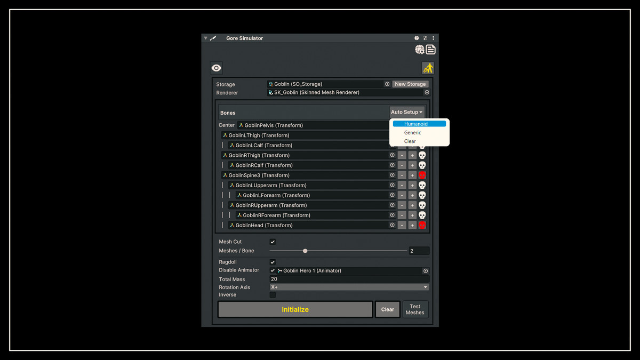640x360 pixels.
Task: Open object picker for the Storage field
Action: point(387,84)
